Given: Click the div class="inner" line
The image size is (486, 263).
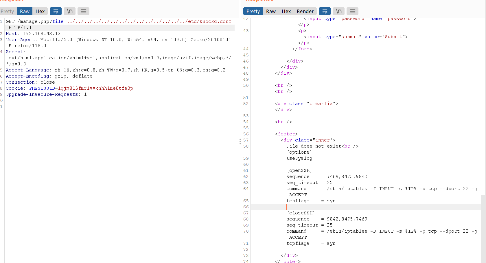Looking at the screenshot, I should tap(308, 140).
